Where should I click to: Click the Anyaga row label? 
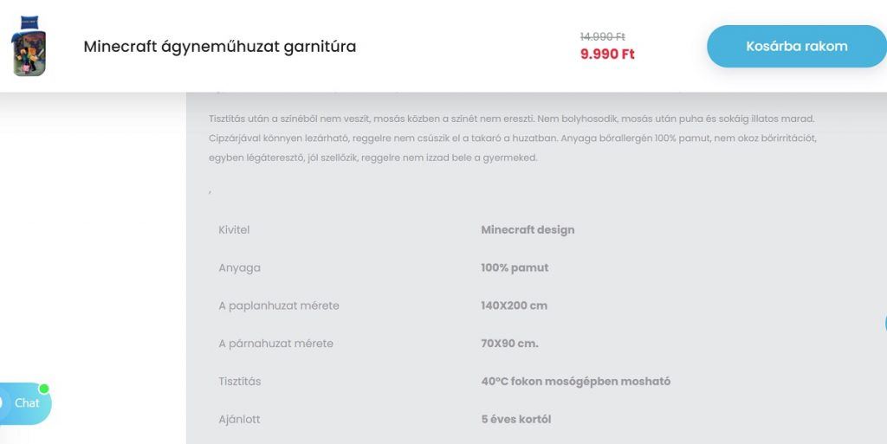pos(239,268)
